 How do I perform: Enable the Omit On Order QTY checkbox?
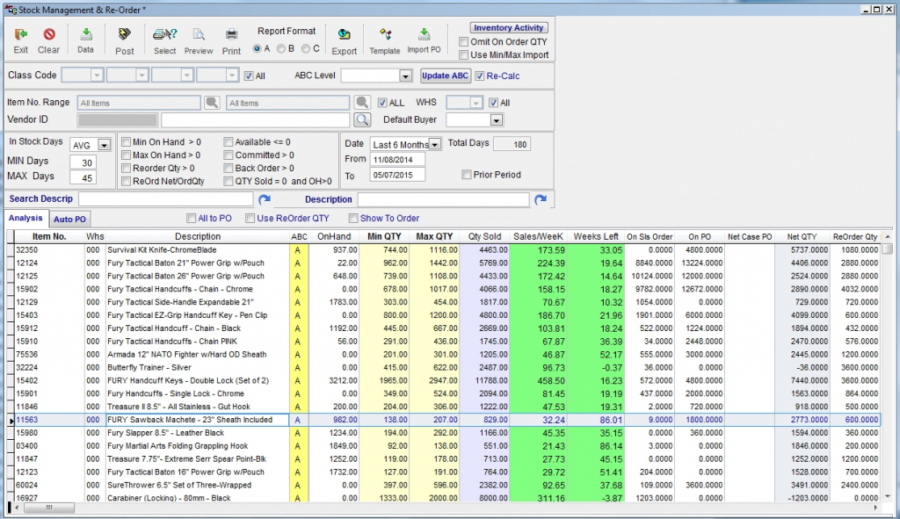coord(462,41)
